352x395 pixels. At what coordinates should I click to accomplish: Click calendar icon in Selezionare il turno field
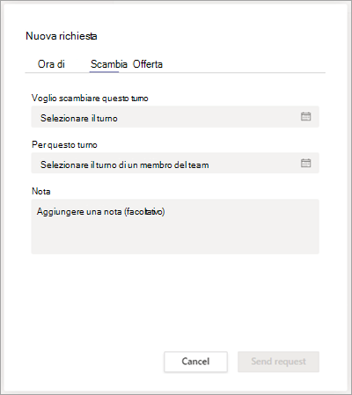pyautogui.click(x=305, y=116)
